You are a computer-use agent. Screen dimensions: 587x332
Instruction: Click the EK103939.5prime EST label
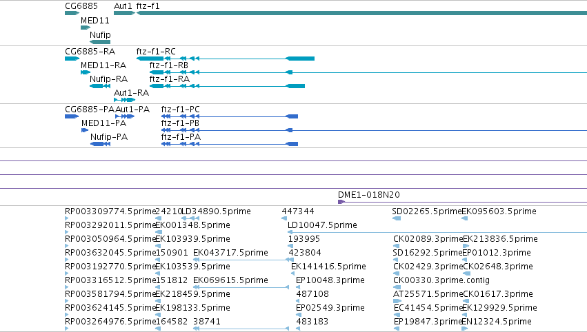click(x=192, y=239)
